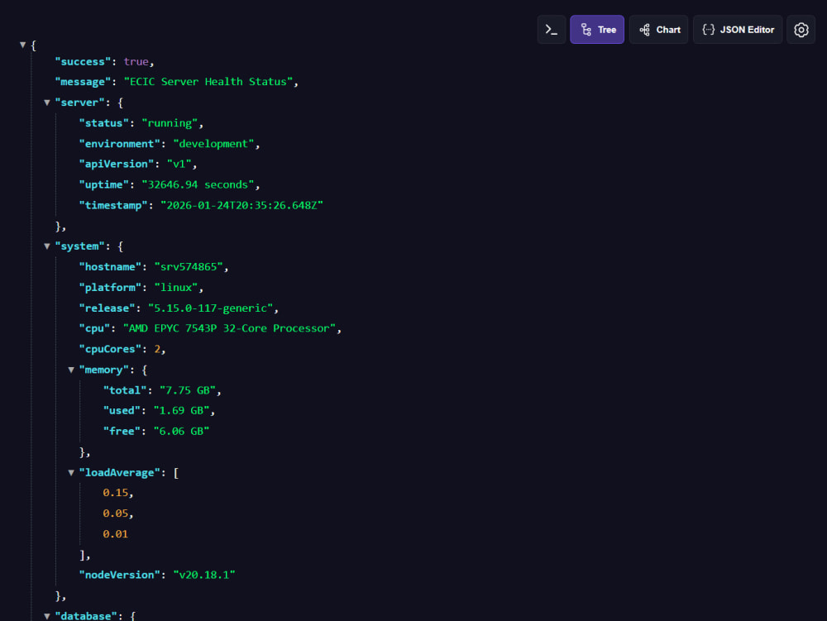
Task: Select total memory "7.75 GB"
Action: pyautogui.click(x=188, y=390)
